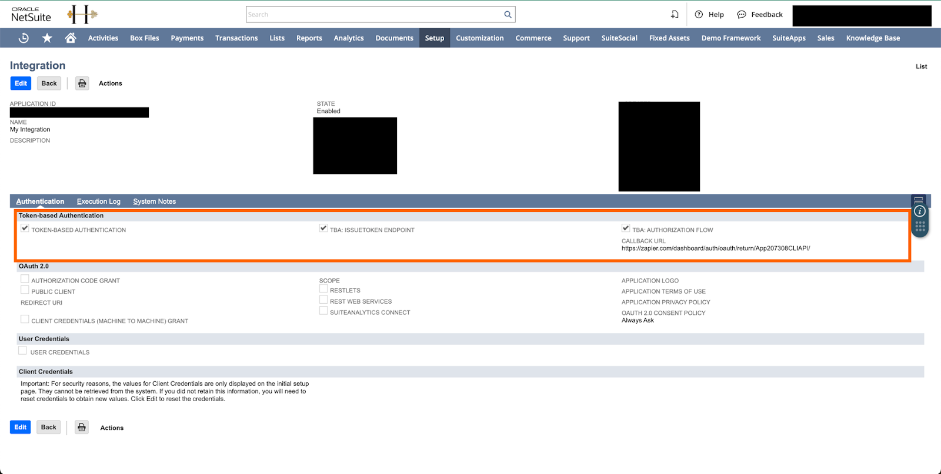
Task: Open the Shortcuts star icon
Action: pyautogui.click(x=47, y=38)
